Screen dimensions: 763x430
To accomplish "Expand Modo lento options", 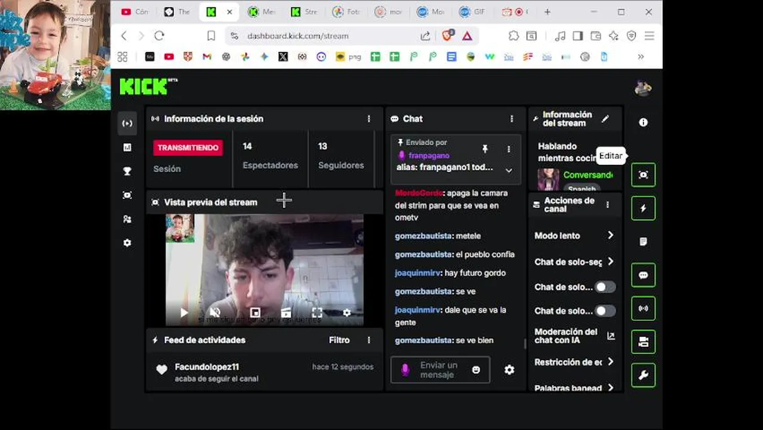I will tap(610, 235).
